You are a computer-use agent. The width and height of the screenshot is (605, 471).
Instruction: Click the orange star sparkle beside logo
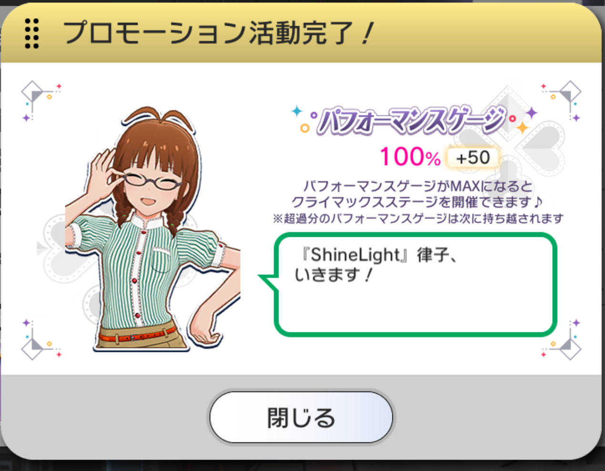pos(523,127)
